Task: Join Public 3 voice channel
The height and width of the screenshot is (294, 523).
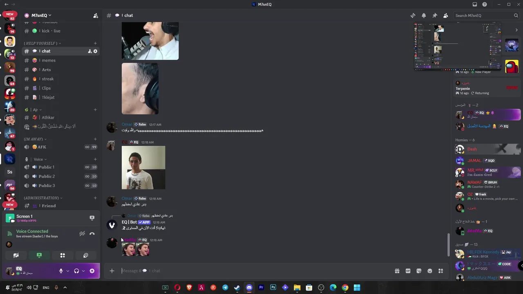Action: tap(60, 185)
